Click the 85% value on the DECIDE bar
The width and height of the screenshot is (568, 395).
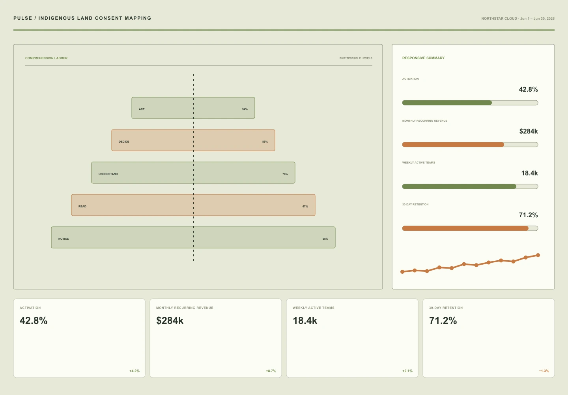[x=265, y=142]
